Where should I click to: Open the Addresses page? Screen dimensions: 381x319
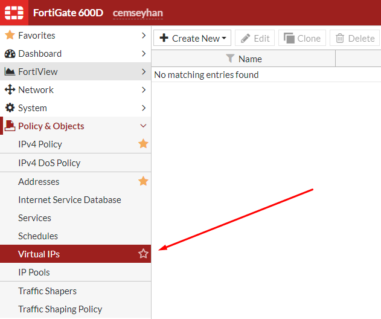(75, 182)
